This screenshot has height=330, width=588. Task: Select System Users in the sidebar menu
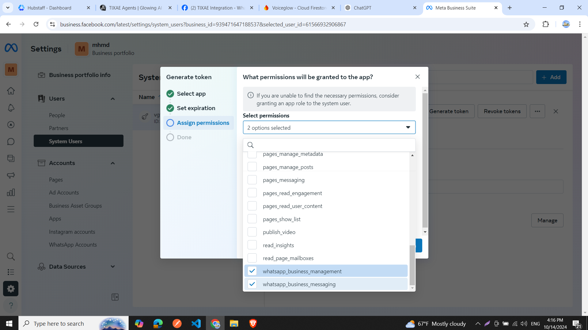coord(65,141)
